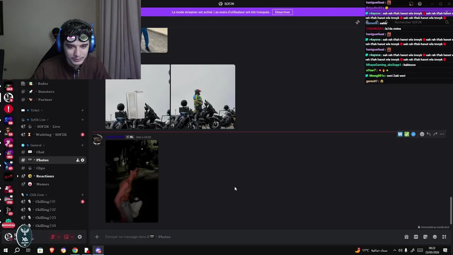Viewport: 453px width, 255px height.
Task: Click the invite icon on Photos channel
Action: pos(78,160)
